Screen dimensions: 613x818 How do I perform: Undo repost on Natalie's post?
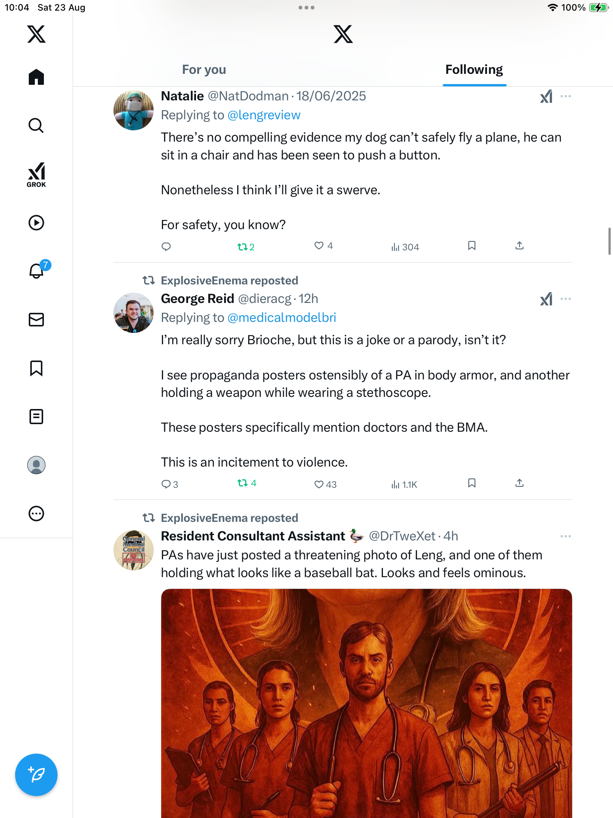pyautogui.click(x=242, y=247)
